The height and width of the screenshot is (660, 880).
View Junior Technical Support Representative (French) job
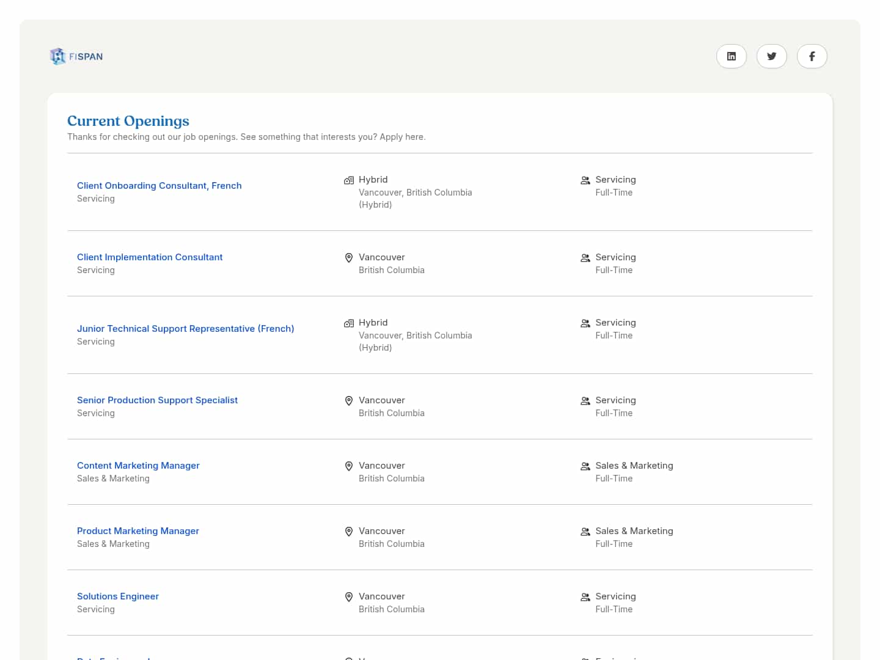pos(185,329)
